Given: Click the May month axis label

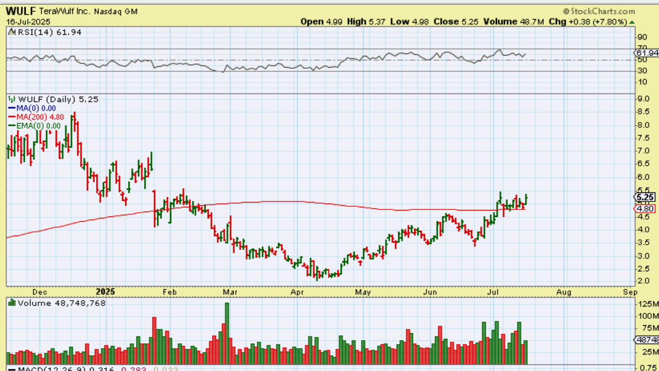Looking at the screenshot, I should tap(363, 292).
